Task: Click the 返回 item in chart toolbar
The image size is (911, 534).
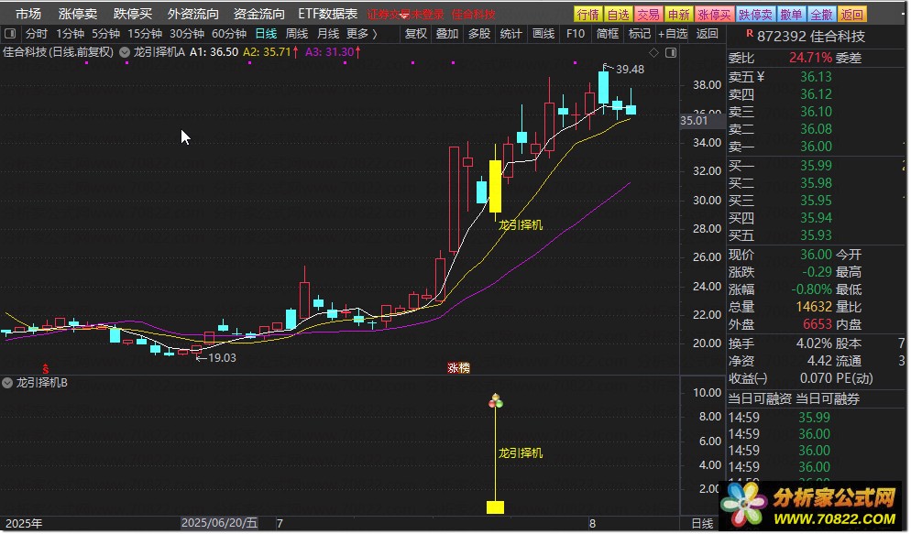Action: point(707,34)
